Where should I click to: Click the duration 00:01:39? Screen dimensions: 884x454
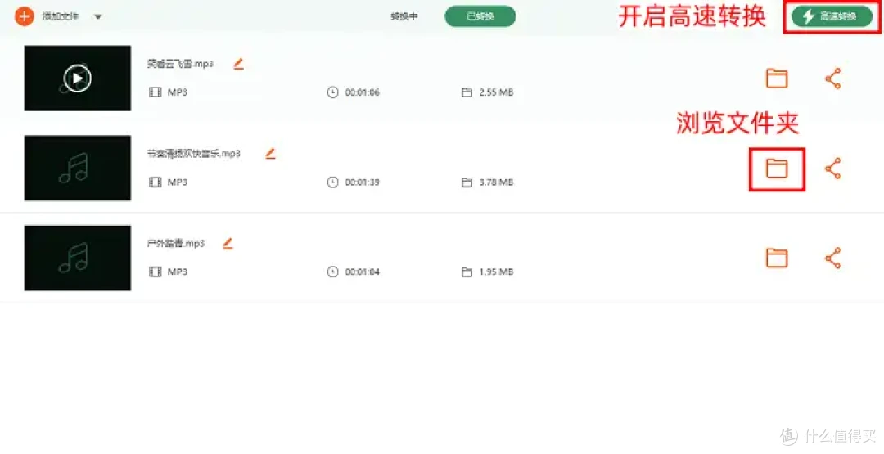pos(362,182)
